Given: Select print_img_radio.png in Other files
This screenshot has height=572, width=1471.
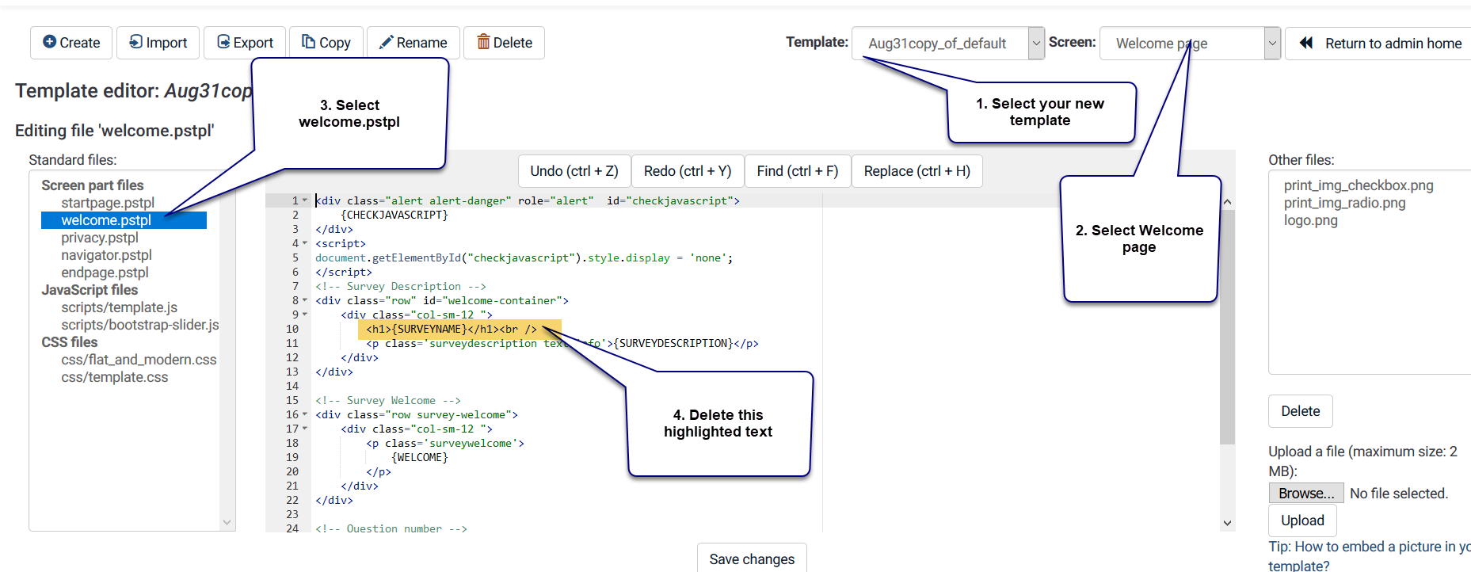Looking at the screenshot, I should [1344, 203].
